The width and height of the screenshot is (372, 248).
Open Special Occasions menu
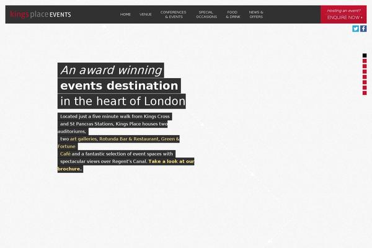pyautogui.click(x=206, y=14)
